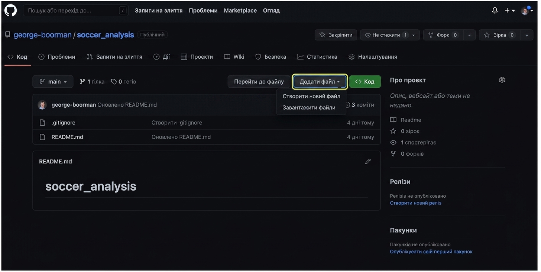Open the main branch dropdown
Image resolution: width=541 pixels, height=272 pixels.
53,82
